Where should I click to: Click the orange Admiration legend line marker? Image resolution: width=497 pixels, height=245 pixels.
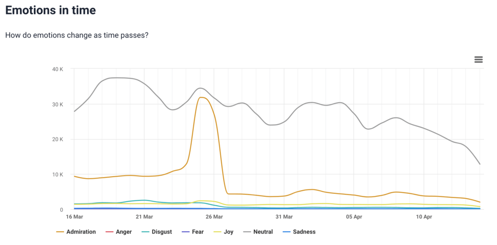point(61,232)
